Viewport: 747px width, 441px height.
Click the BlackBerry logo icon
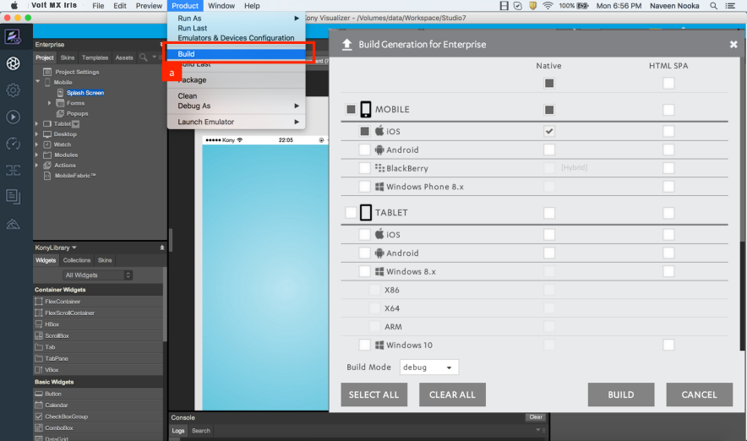coord(379,167)
